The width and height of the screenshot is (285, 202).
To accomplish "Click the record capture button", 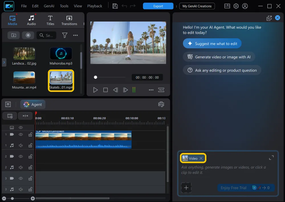I will (28, 35).
